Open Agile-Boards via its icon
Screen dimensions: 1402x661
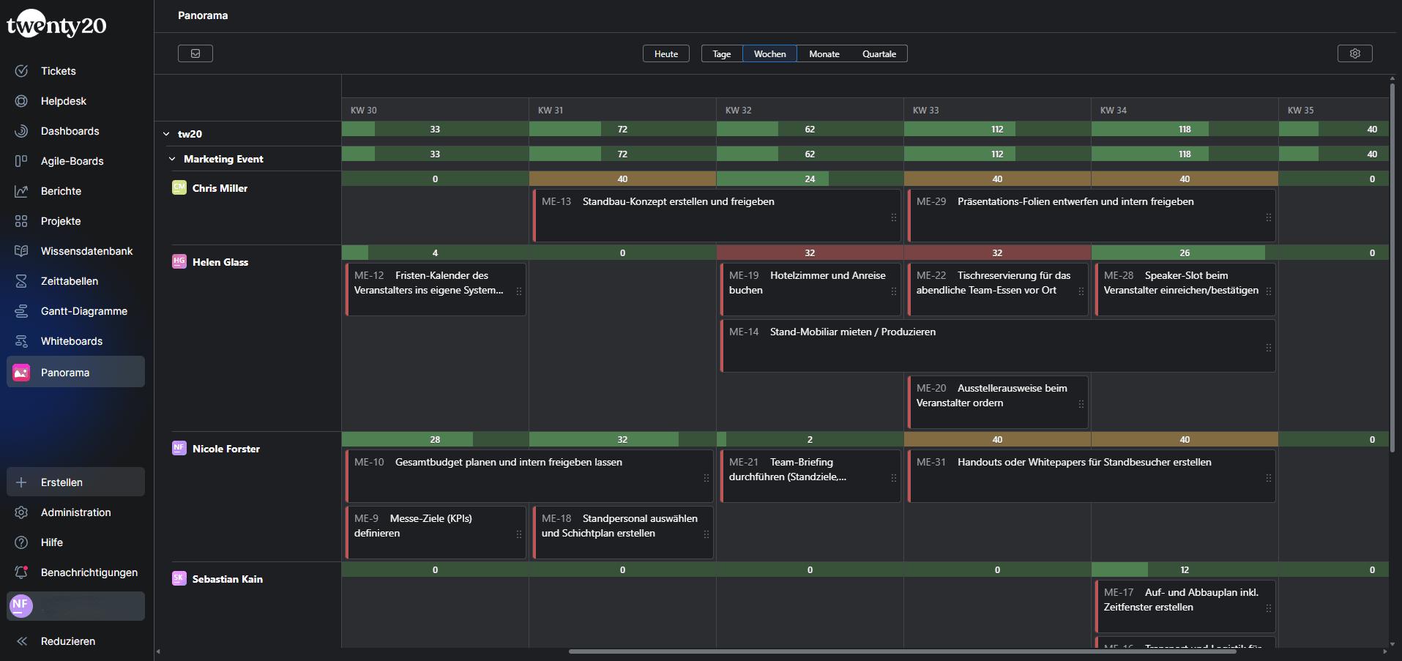click(21, 161)
